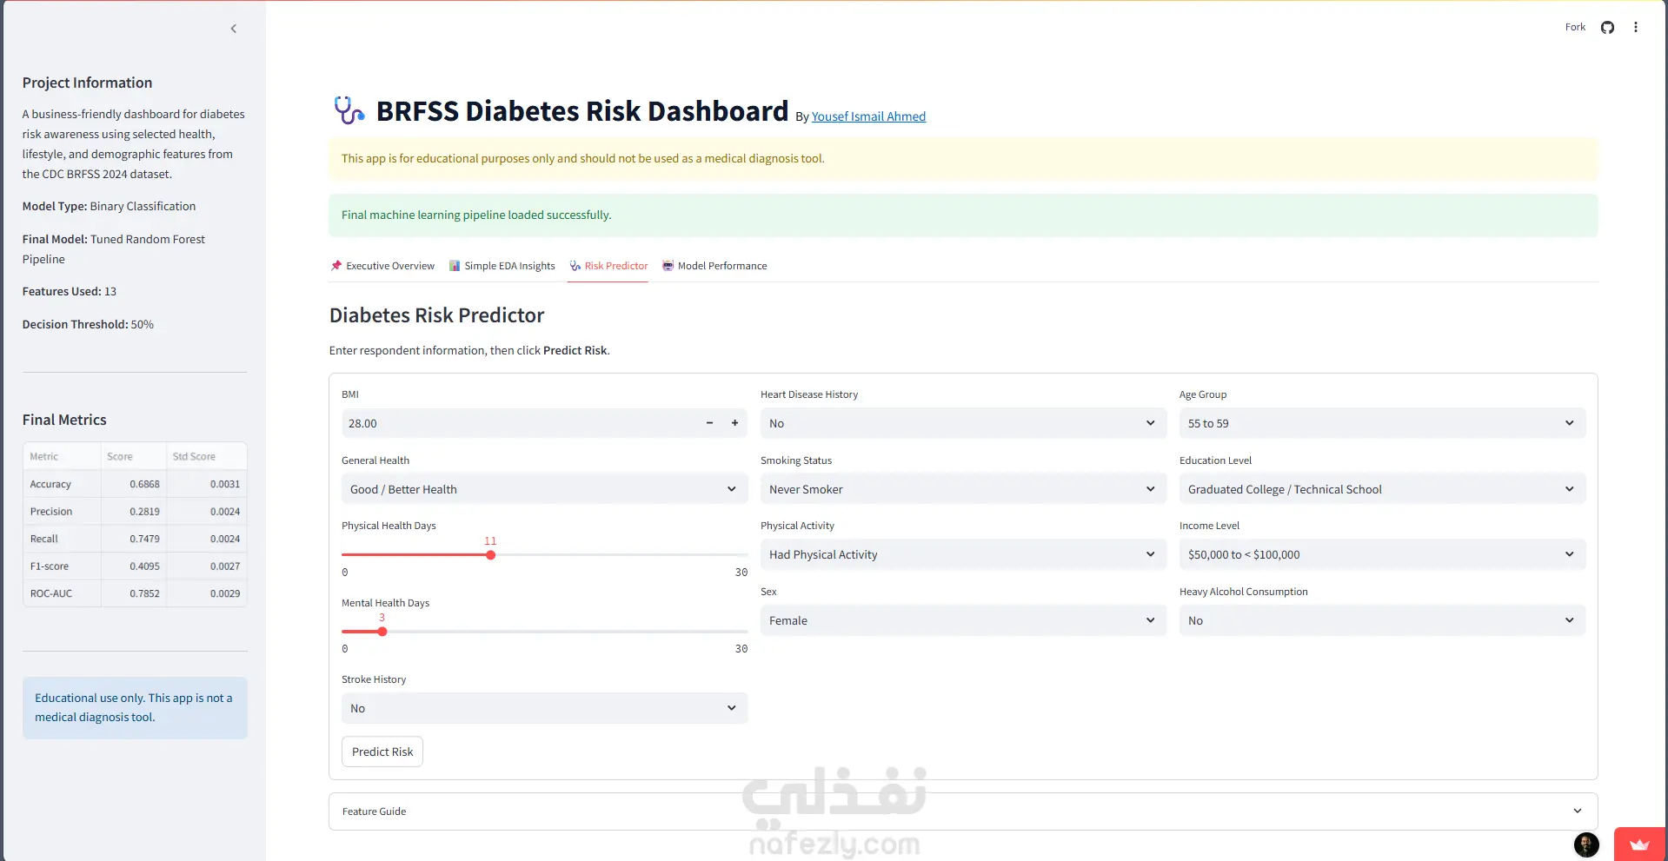Click the stethoscope icon beside the dashboard title
The height and width of the screenshot is (861, 1668).
click(x=349, y=110)
